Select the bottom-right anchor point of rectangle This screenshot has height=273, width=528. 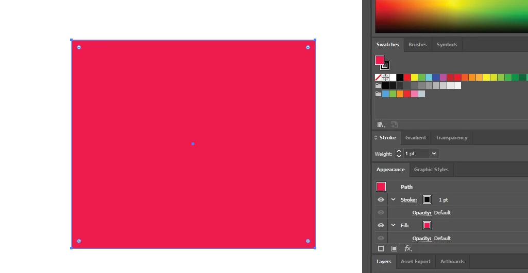[315, 248]
